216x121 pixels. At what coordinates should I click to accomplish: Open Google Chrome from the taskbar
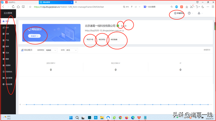tap(120, 118)
